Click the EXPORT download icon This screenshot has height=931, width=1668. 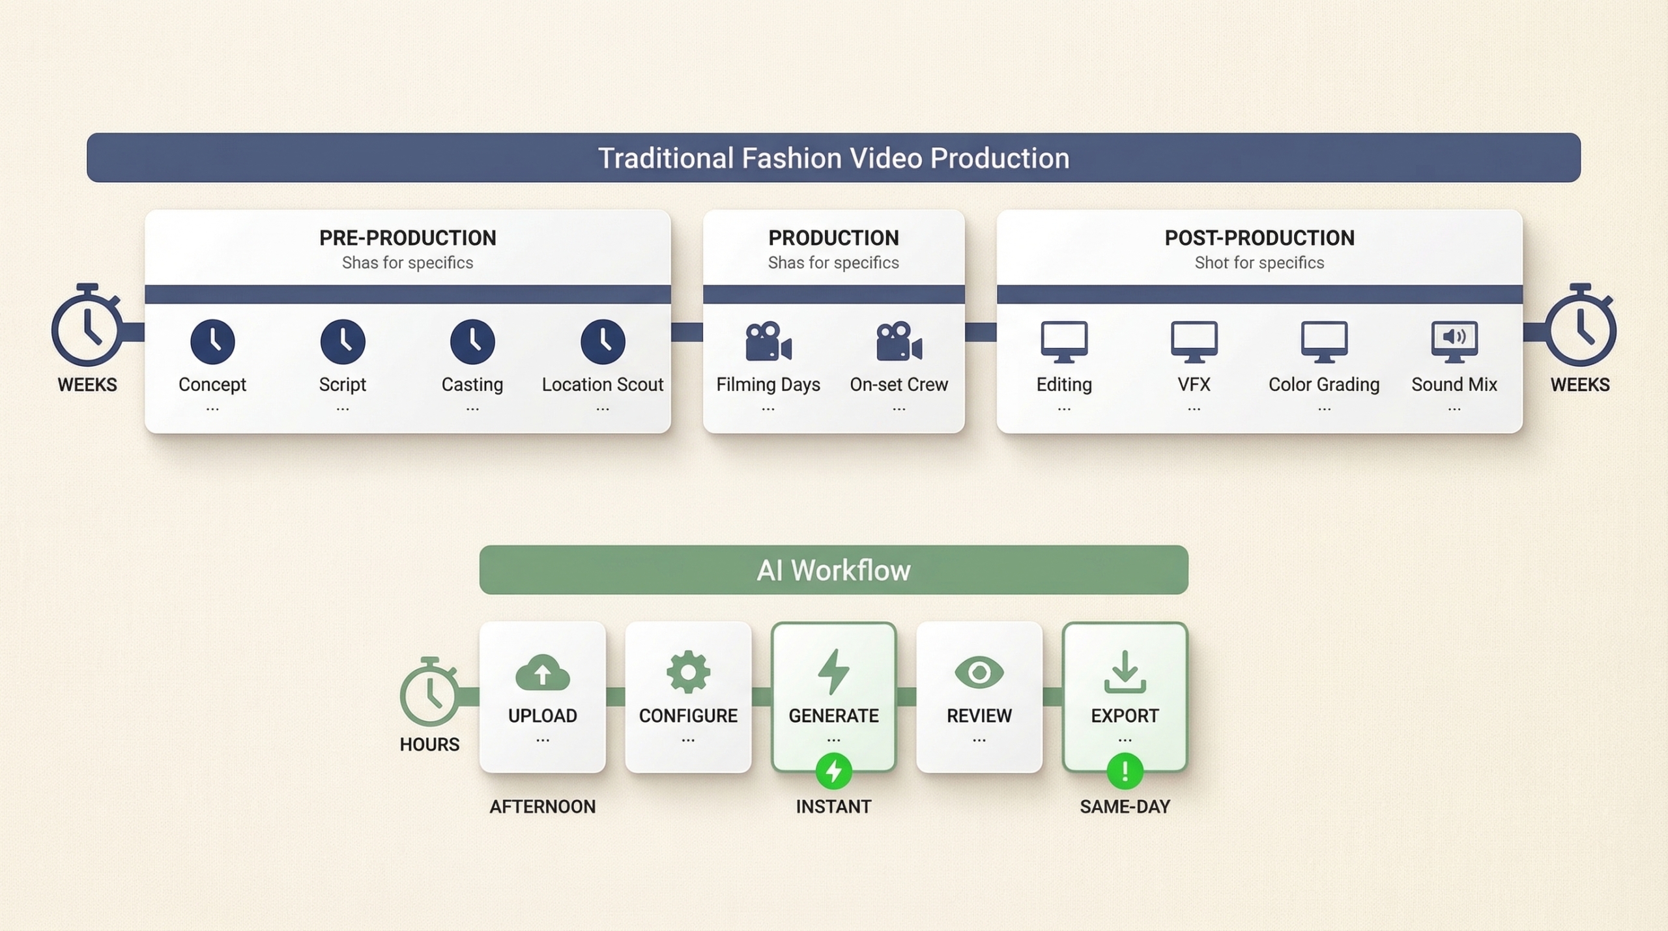1125,672
